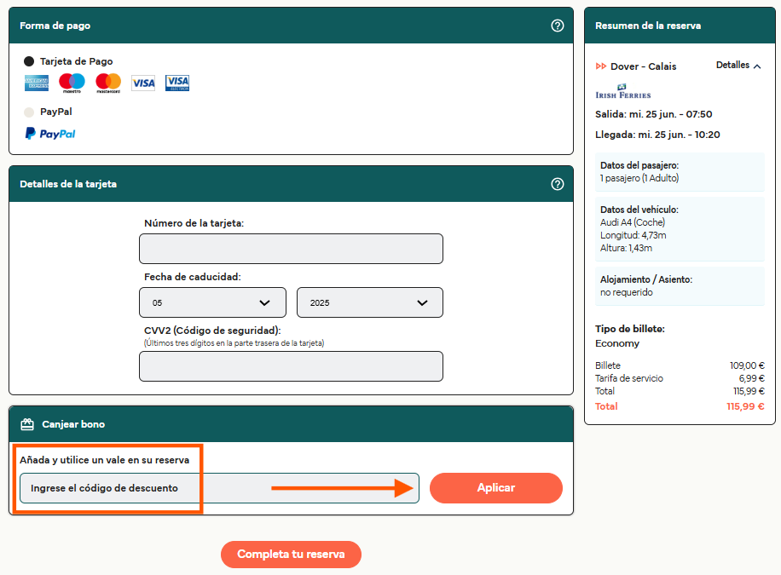Click the CVV2 security code field
The height and width of the screenshot is (575, 781).
pyautogui.click(x=291, y=366)
